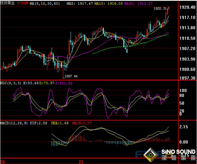Open the MA(5,10,30,60) indicator settings

pyautogui.click(x=45, y=3)
